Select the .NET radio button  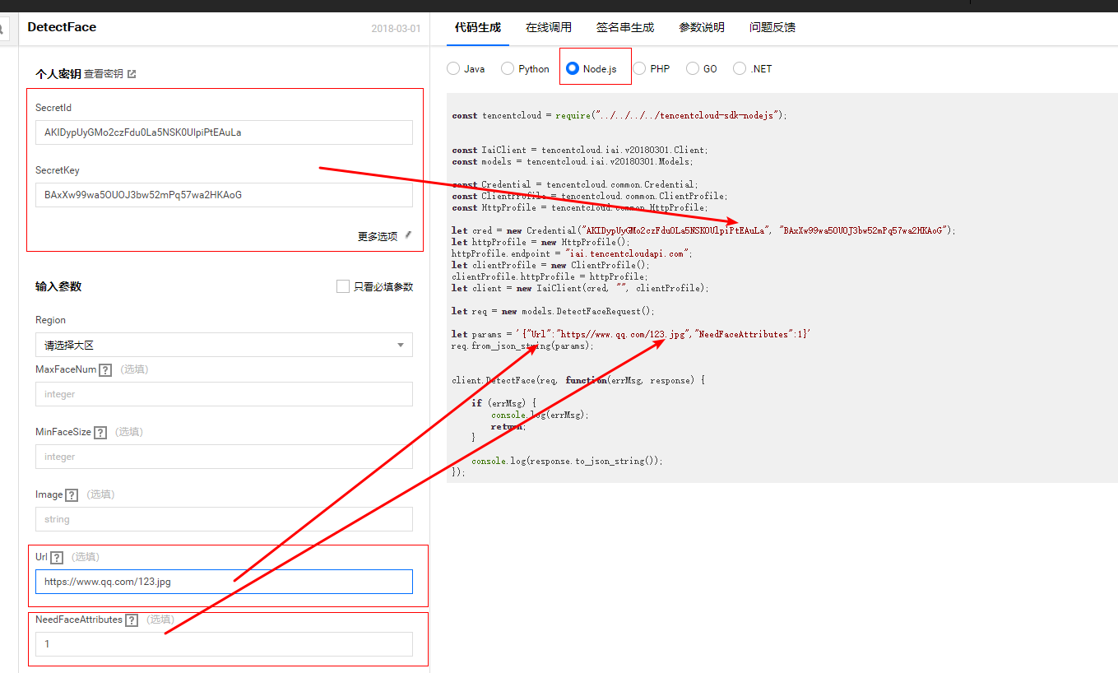point(740,69)
